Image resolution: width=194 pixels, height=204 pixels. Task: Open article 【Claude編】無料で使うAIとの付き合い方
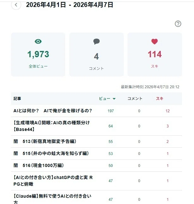click(x=52, y=199)
